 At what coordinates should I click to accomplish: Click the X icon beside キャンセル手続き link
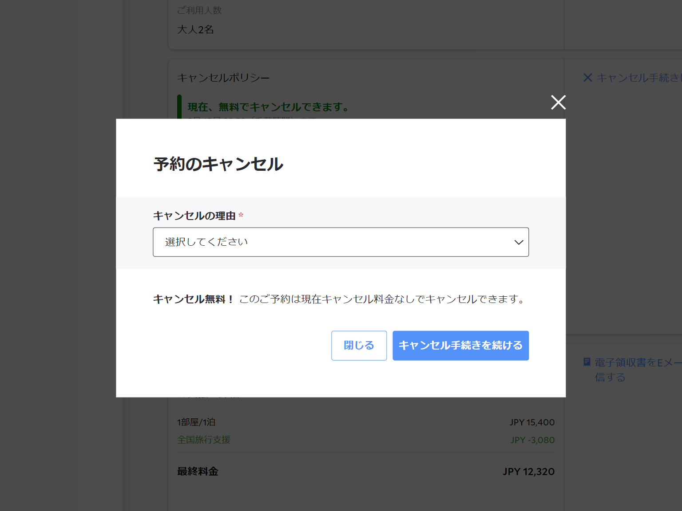(587, 77)
